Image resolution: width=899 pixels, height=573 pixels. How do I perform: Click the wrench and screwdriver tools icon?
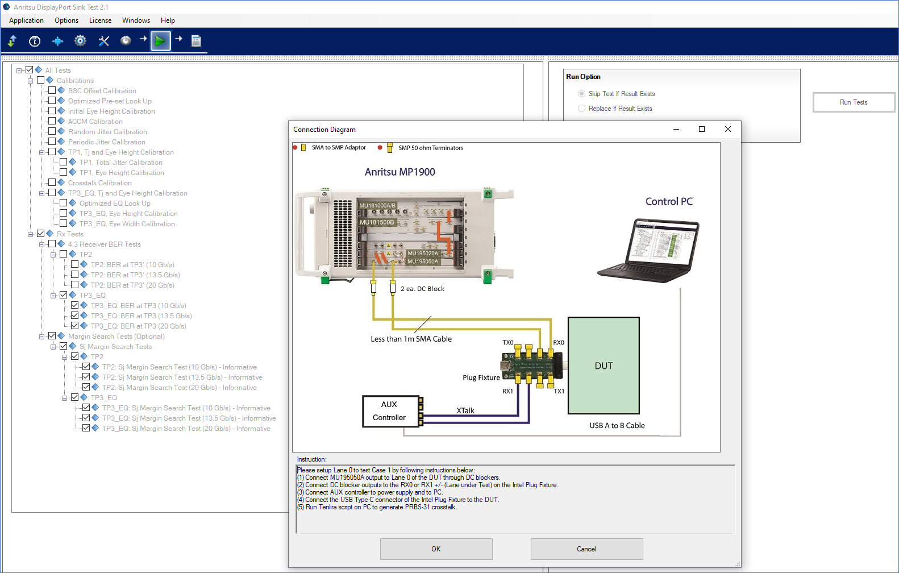(103, 41)
